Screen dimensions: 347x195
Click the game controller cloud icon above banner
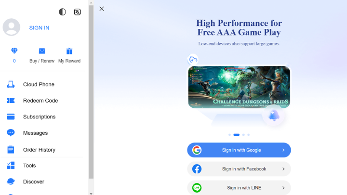pos(193,60)
